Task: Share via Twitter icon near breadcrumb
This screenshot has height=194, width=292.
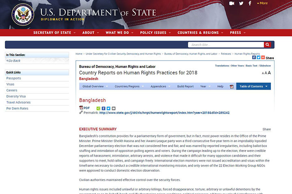Action: pyautogui.click(x=258, y=57)
